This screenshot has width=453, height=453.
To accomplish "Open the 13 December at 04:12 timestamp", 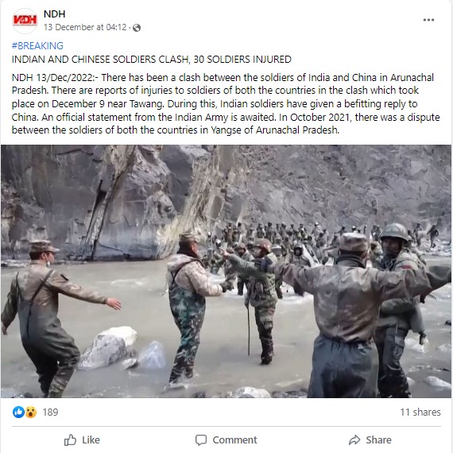I will (x=85, y=27).
